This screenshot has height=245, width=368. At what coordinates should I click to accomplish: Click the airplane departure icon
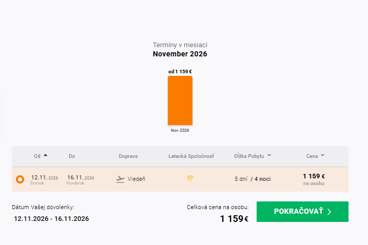tap(121, 179)
